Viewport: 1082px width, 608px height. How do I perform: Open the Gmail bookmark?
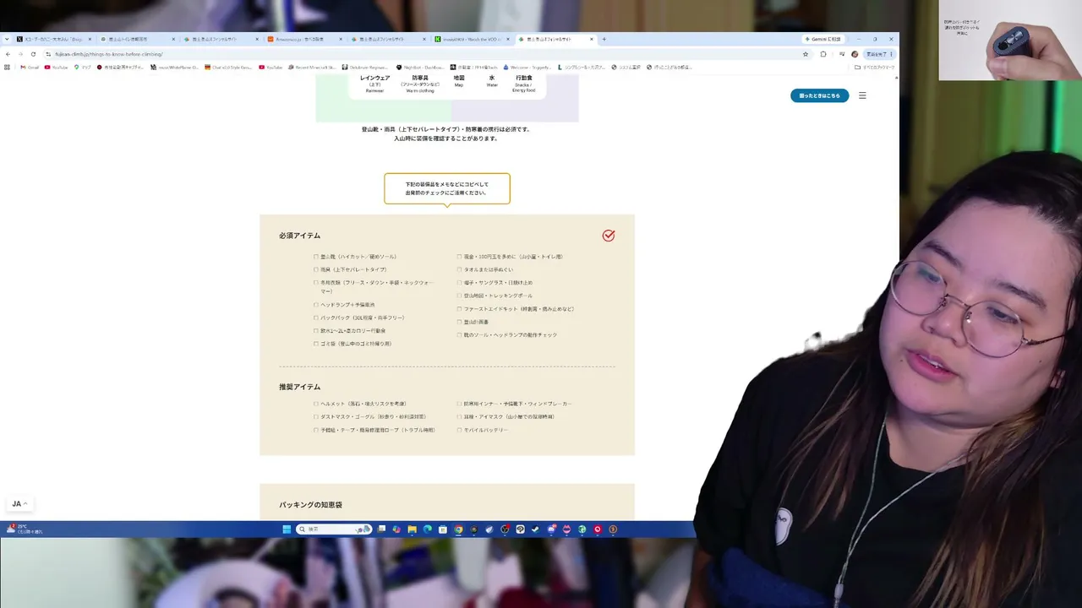coord(30,68)
